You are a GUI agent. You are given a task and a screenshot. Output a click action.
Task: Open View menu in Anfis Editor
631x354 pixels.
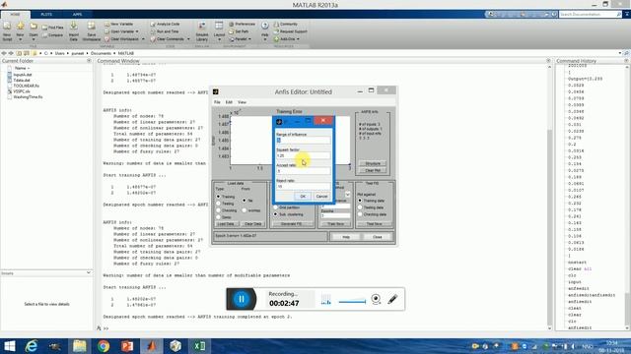coord(242,102)
